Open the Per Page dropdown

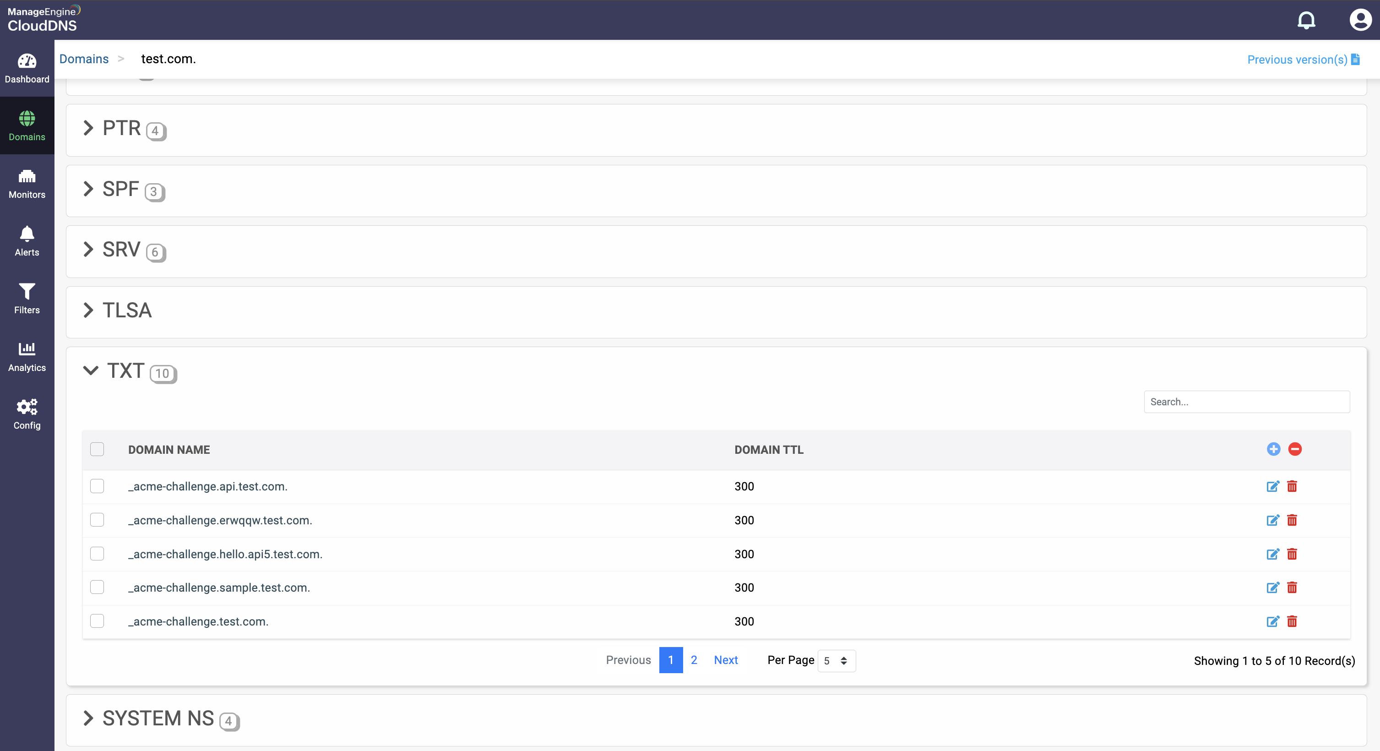pyautogui.click(x=836, y=660)
